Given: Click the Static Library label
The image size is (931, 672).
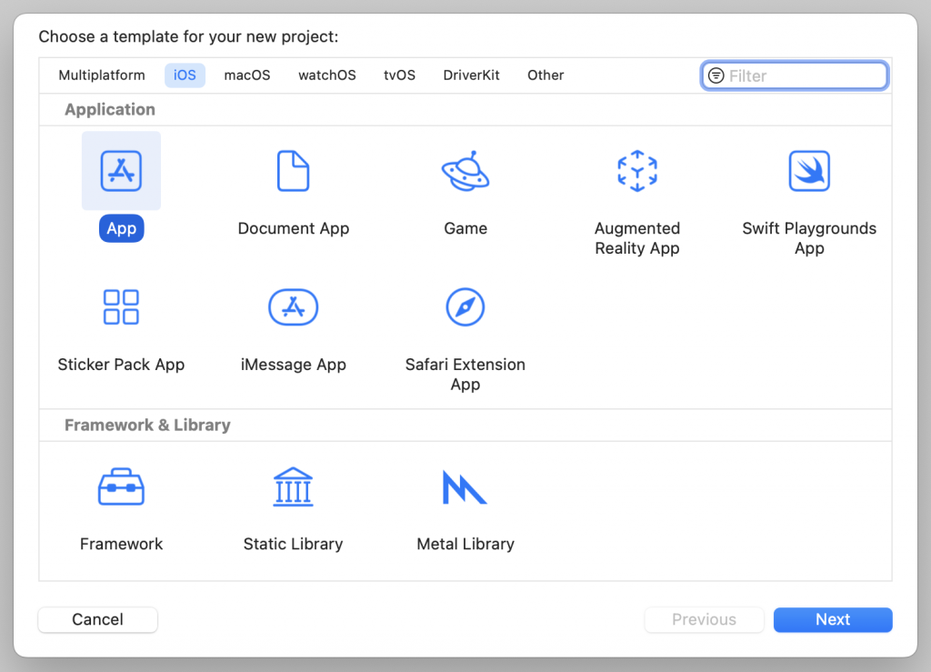Looking at the screenshot, I should tap(294, 545).
